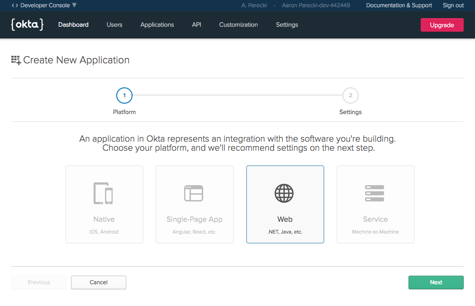The width and height of the screenshot is (475, 306).
Task: Open the API menu
Action: [196, 25]
